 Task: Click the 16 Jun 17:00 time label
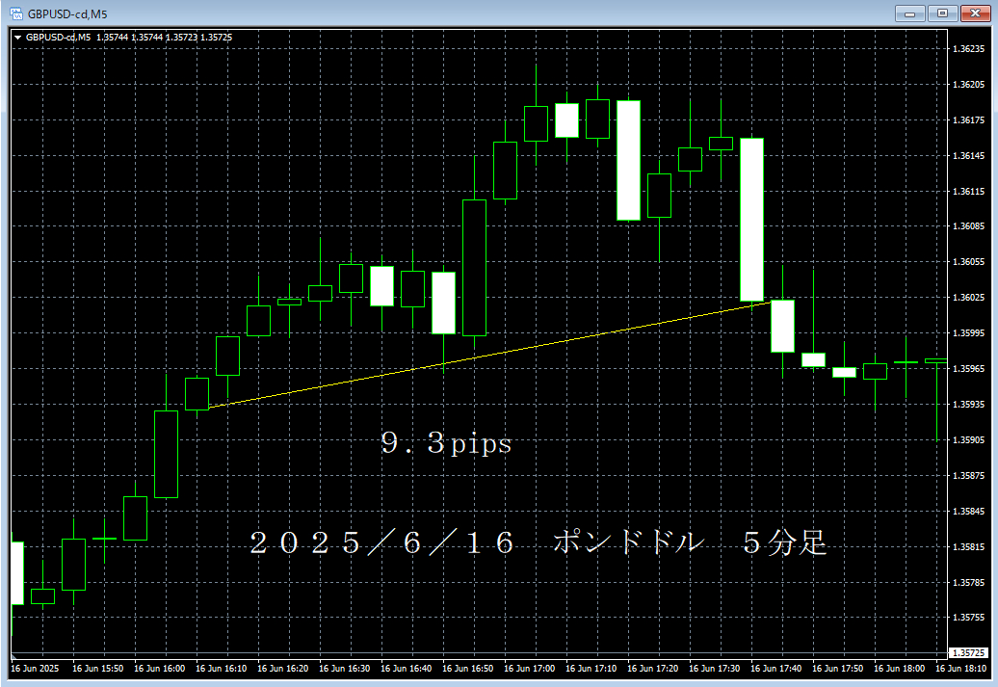point(529,668)
